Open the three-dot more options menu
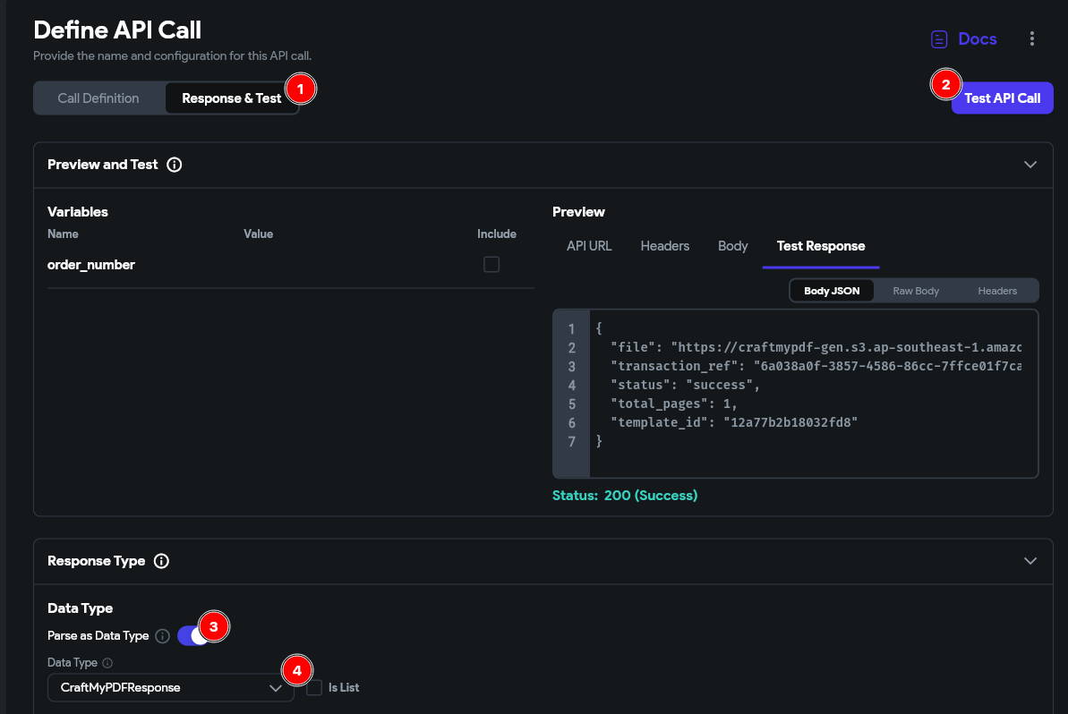The height and width of the screenshot is (714, 1068). point(1032,39)
